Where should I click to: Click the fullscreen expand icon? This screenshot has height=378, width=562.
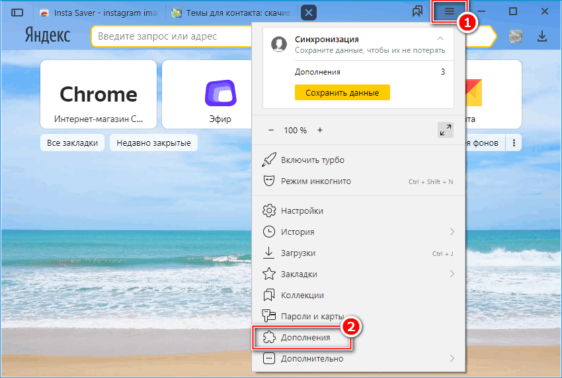(x=445, y=130)
